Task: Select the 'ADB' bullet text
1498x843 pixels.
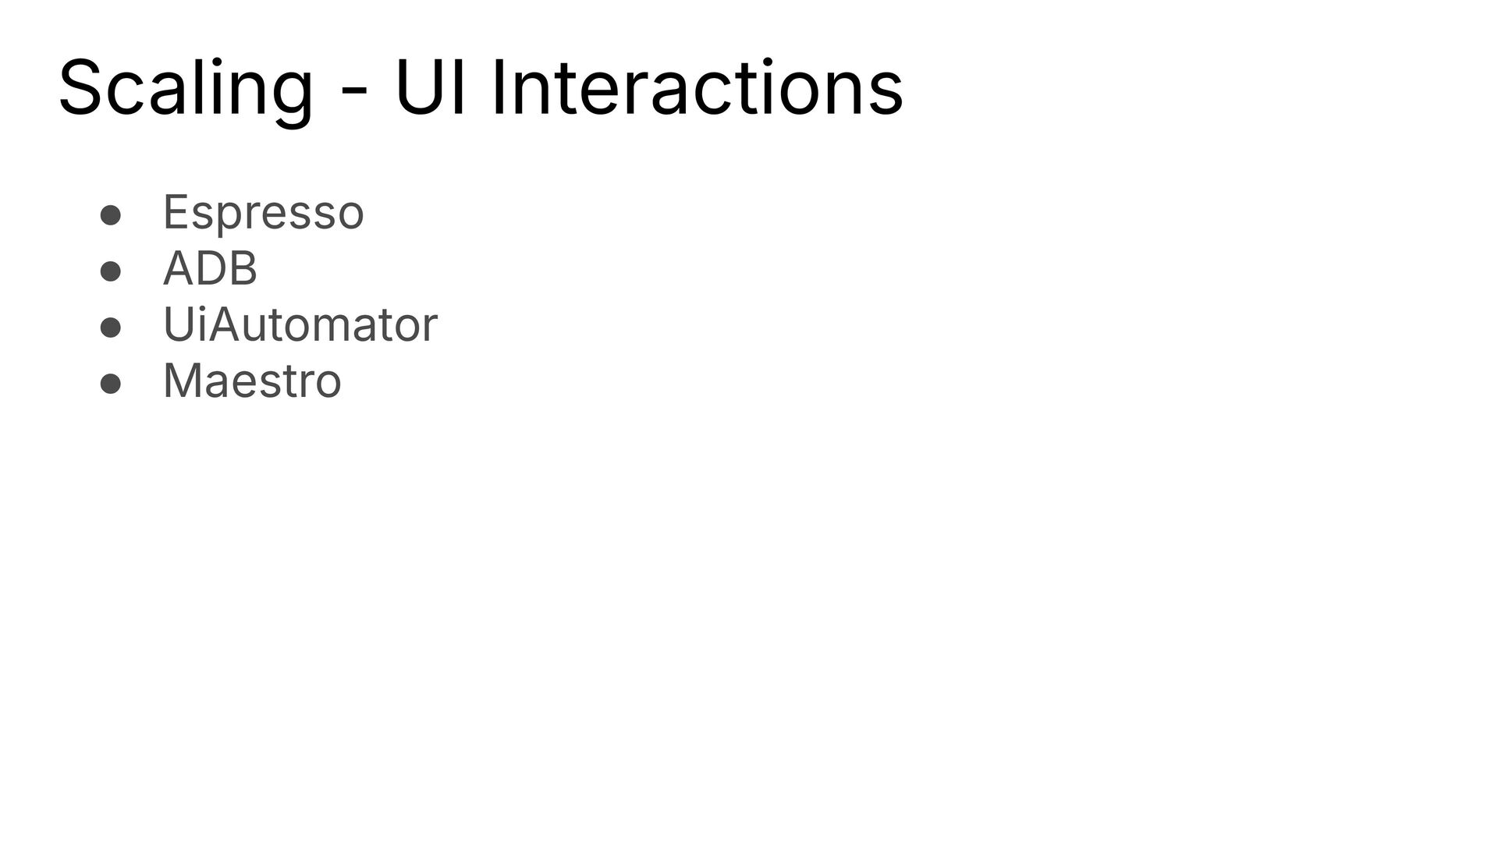Action: tap(210, 268)
